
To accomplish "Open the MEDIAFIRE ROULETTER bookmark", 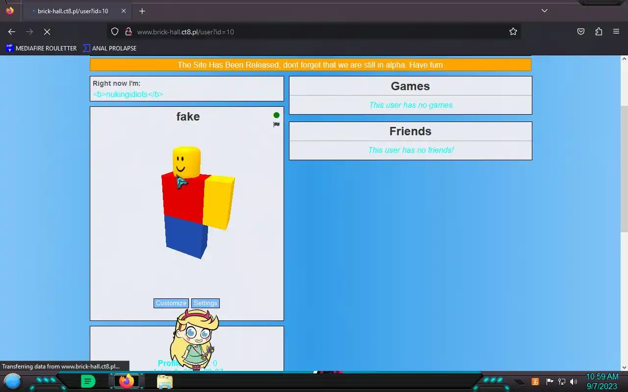I will click(41, 48).
